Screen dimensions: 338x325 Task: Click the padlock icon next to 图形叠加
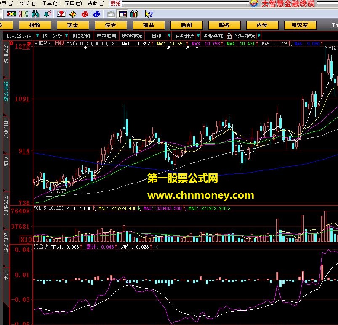pos(229,36)
